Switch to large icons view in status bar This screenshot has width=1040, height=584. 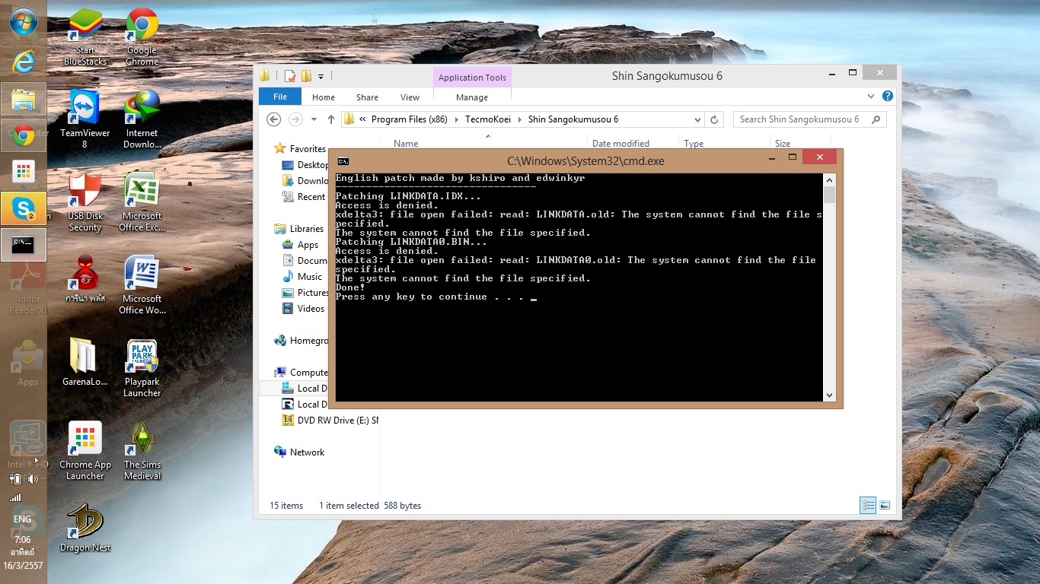point(885,506)
